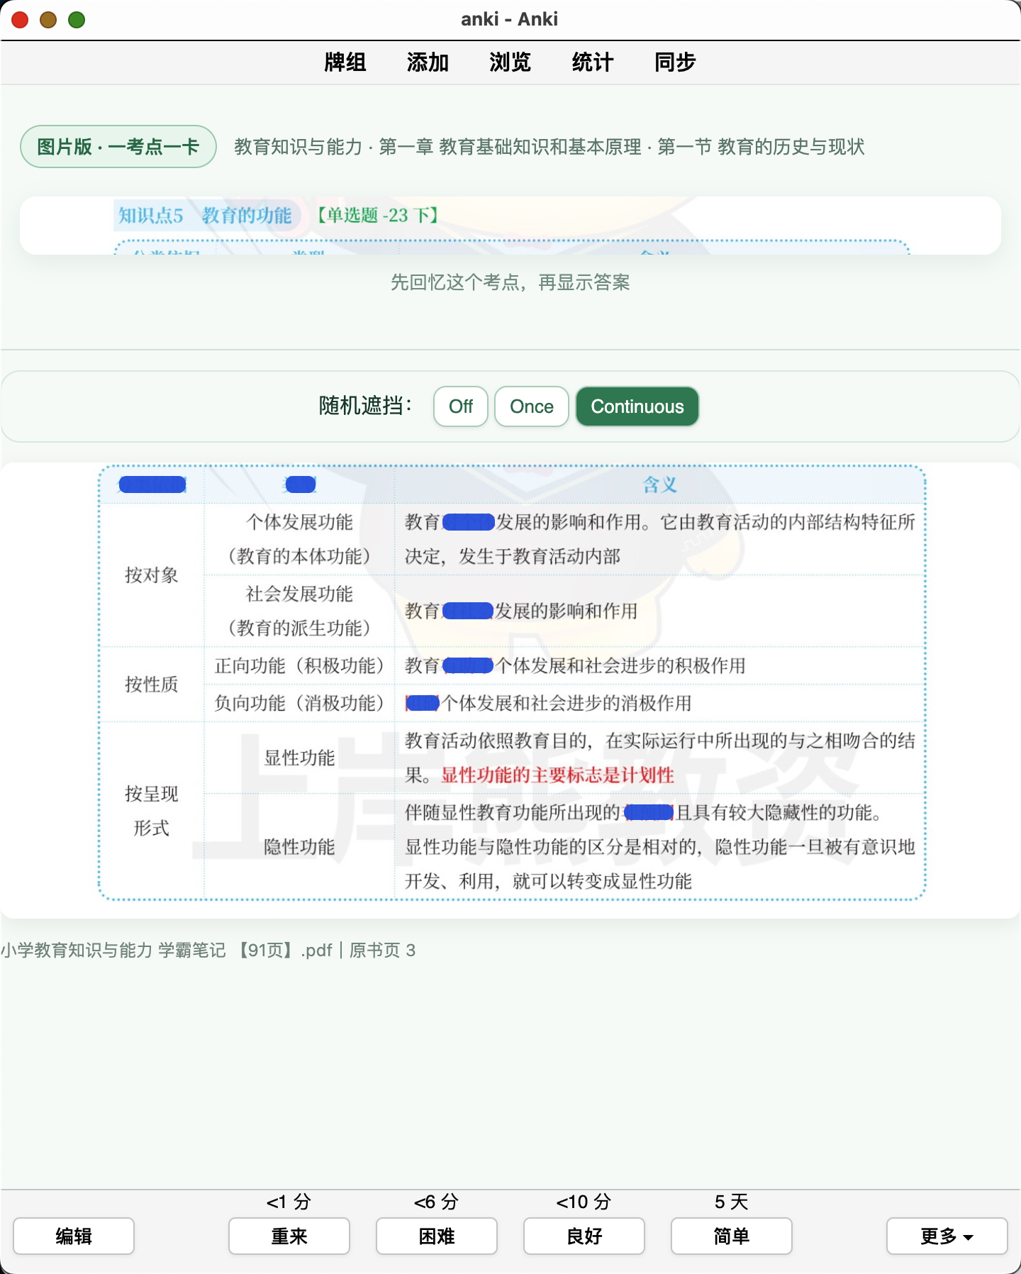Reveal mask in 社会发展功能 definition
The width and height of the screenshot is (1021, 1274).
468,611
